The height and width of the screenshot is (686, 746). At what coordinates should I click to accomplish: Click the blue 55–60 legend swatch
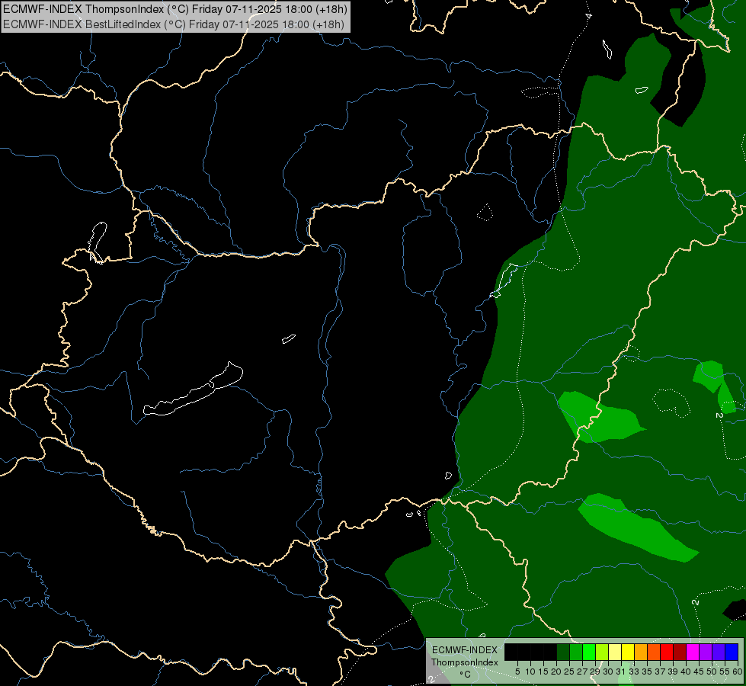[732, 652]
